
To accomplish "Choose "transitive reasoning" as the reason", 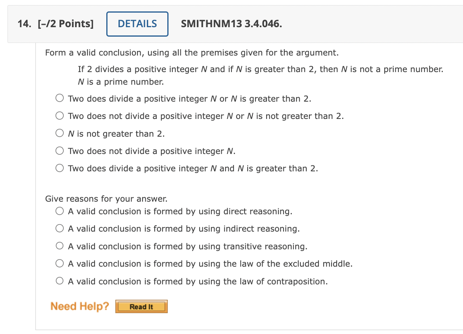I will (59, 246).
